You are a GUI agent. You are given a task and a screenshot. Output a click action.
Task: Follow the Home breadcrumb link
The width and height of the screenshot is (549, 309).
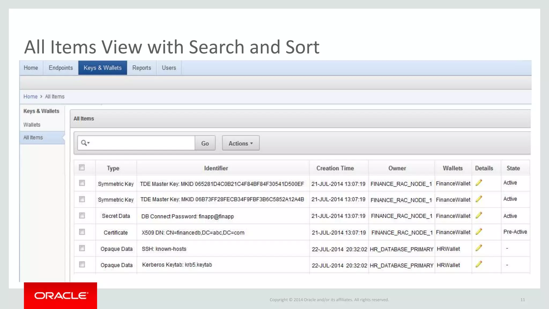point(30,97)
